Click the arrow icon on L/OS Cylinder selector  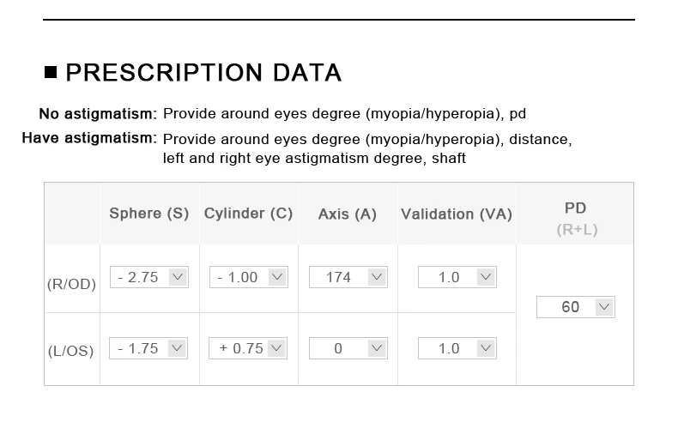pos(276,348)
